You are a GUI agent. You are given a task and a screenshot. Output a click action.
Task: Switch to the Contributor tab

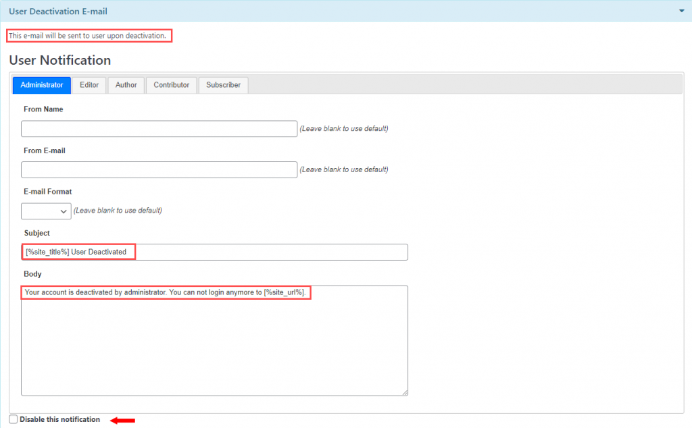coord(171,85)
